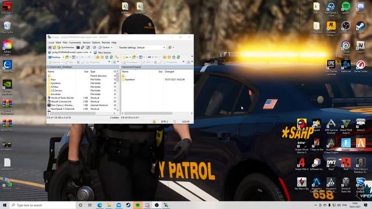Click the local Name column header
Viewport: 372px width, 209px height.
[x=62, y=71]
